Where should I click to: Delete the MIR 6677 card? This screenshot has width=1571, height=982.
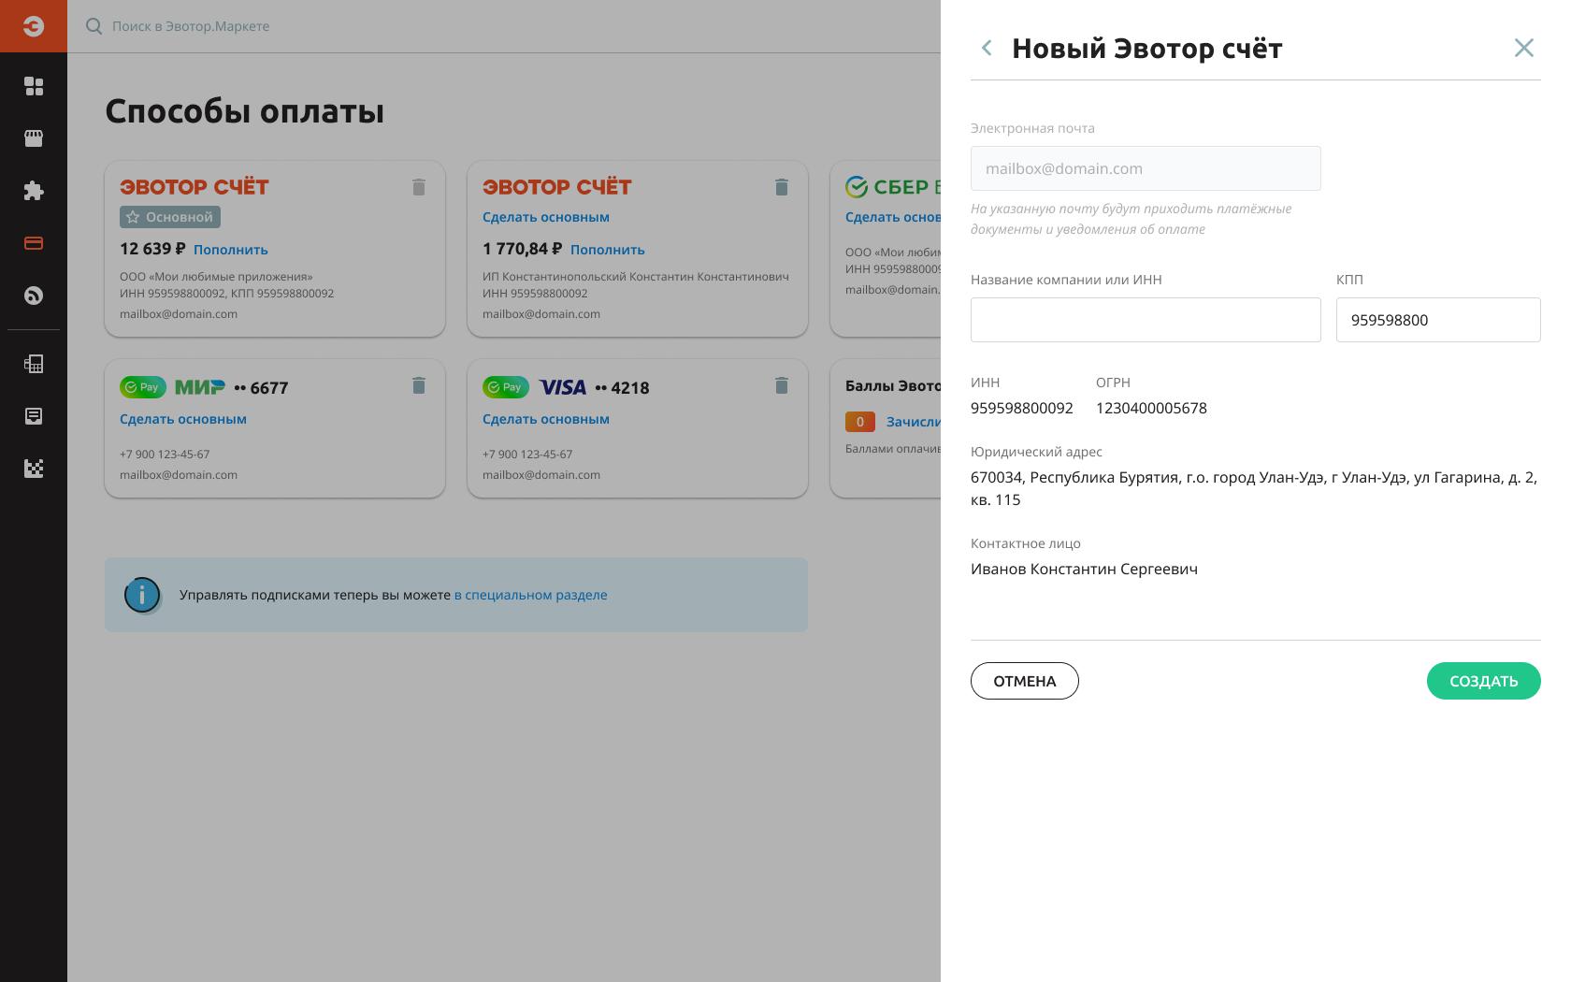point(419,385)
